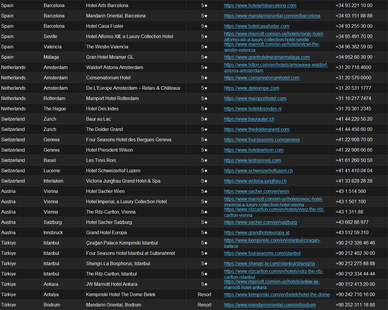Select the 'Hotel Arts Barcelona' cell
Viewport: 388px width, 310px height.
tap(135, 5)
